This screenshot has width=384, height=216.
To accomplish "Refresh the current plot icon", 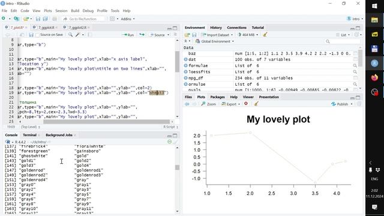I will [x=359, y=104].
